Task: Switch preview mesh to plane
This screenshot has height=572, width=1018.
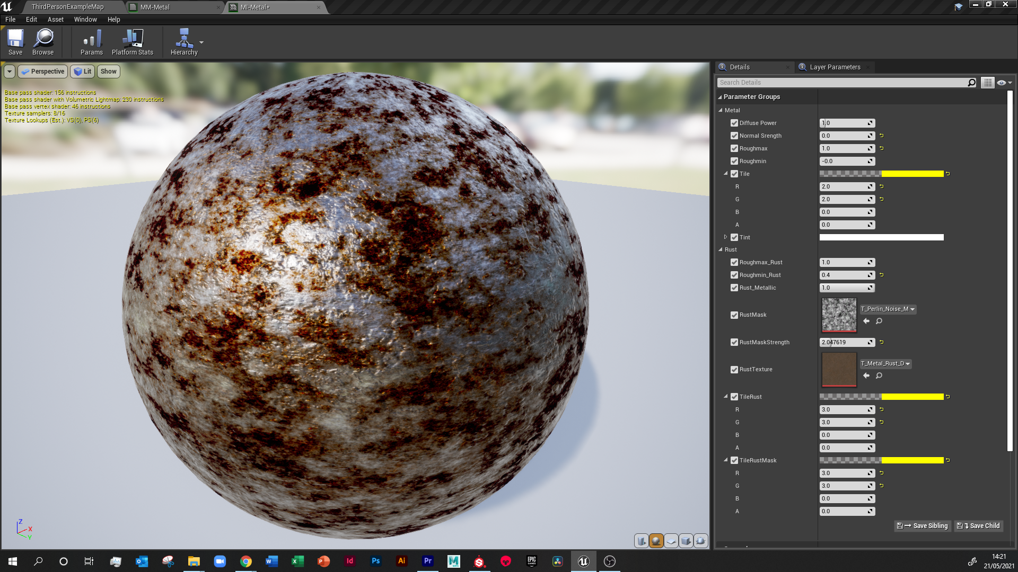Action: pos(671,541)
